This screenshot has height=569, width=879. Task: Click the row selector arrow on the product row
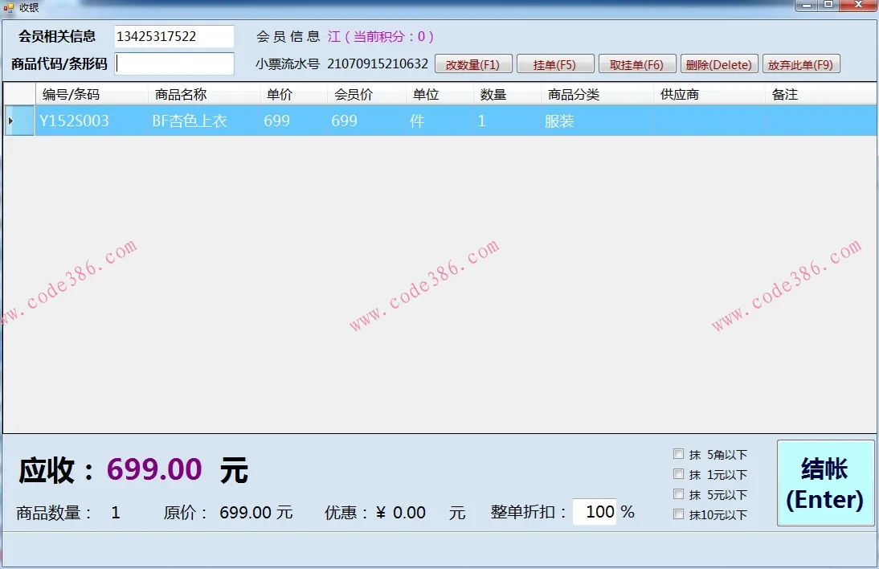[18, 119]
